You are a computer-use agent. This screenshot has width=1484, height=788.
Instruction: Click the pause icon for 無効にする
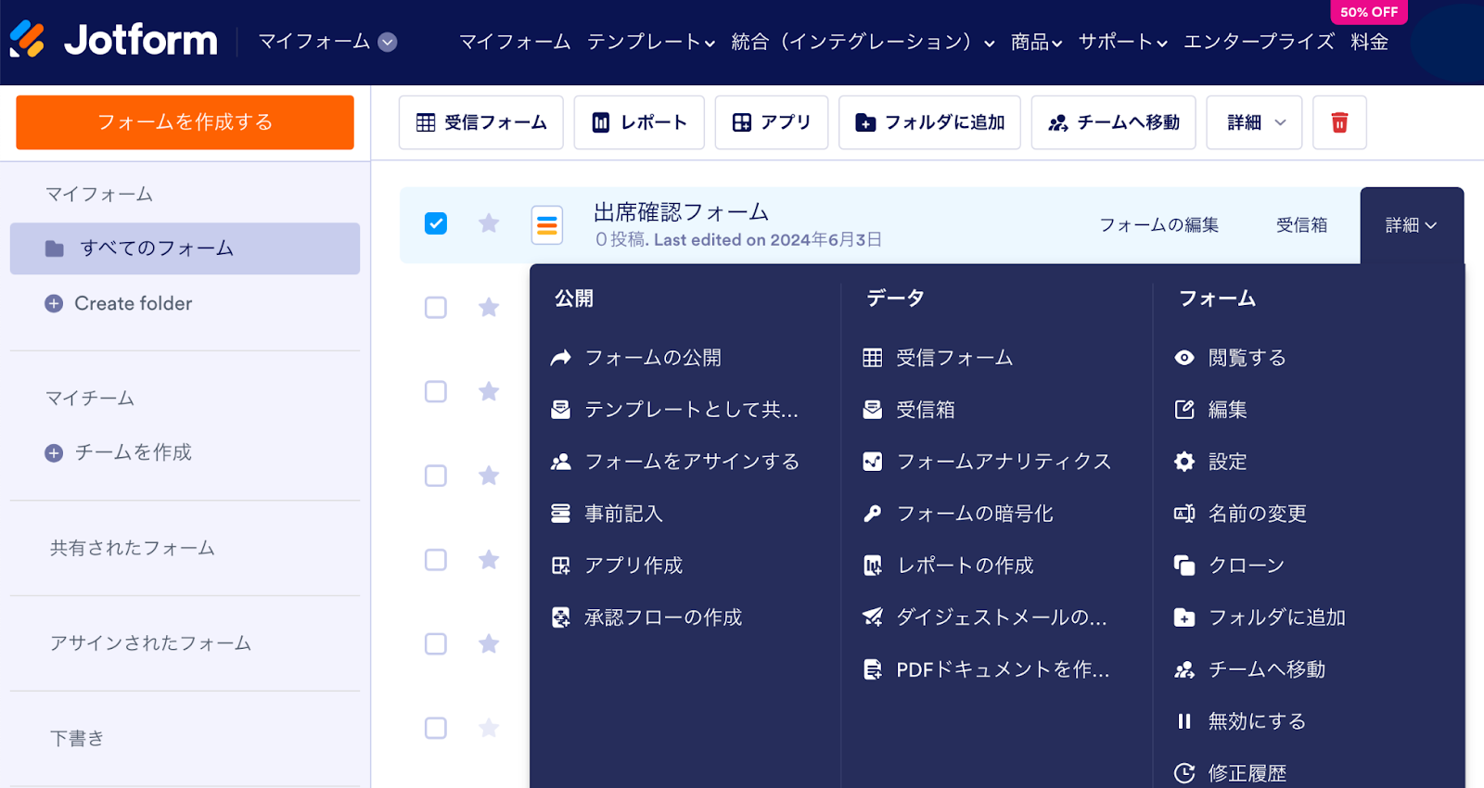point(1184,721)
